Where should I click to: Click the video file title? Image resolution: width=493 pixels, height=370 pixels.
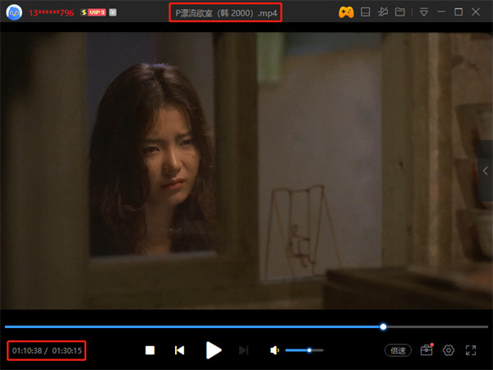(x=228, y=13)
